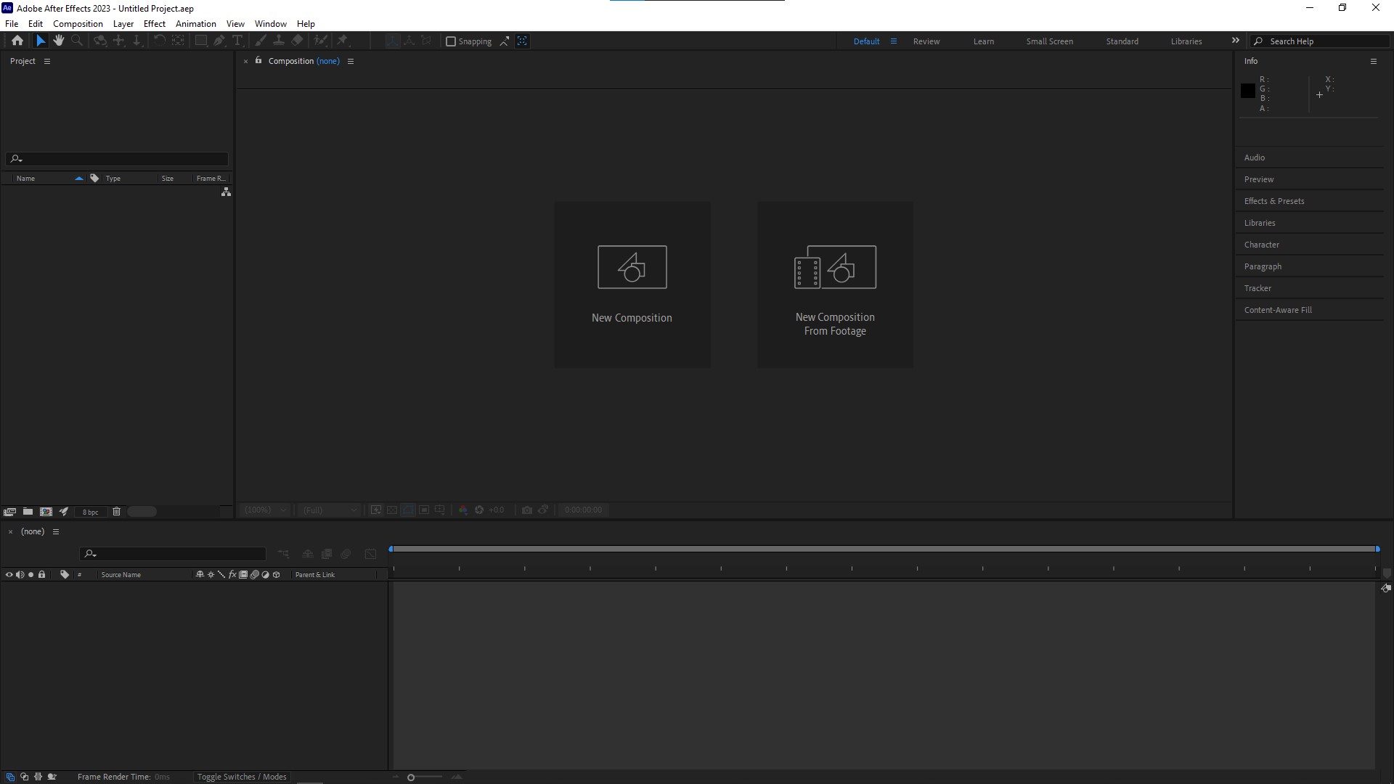Image resolution: width=1394 pixels, height=784 pixels.
Task: Expand the Effects & Presets panel
Action: [x=1273, y=201]
